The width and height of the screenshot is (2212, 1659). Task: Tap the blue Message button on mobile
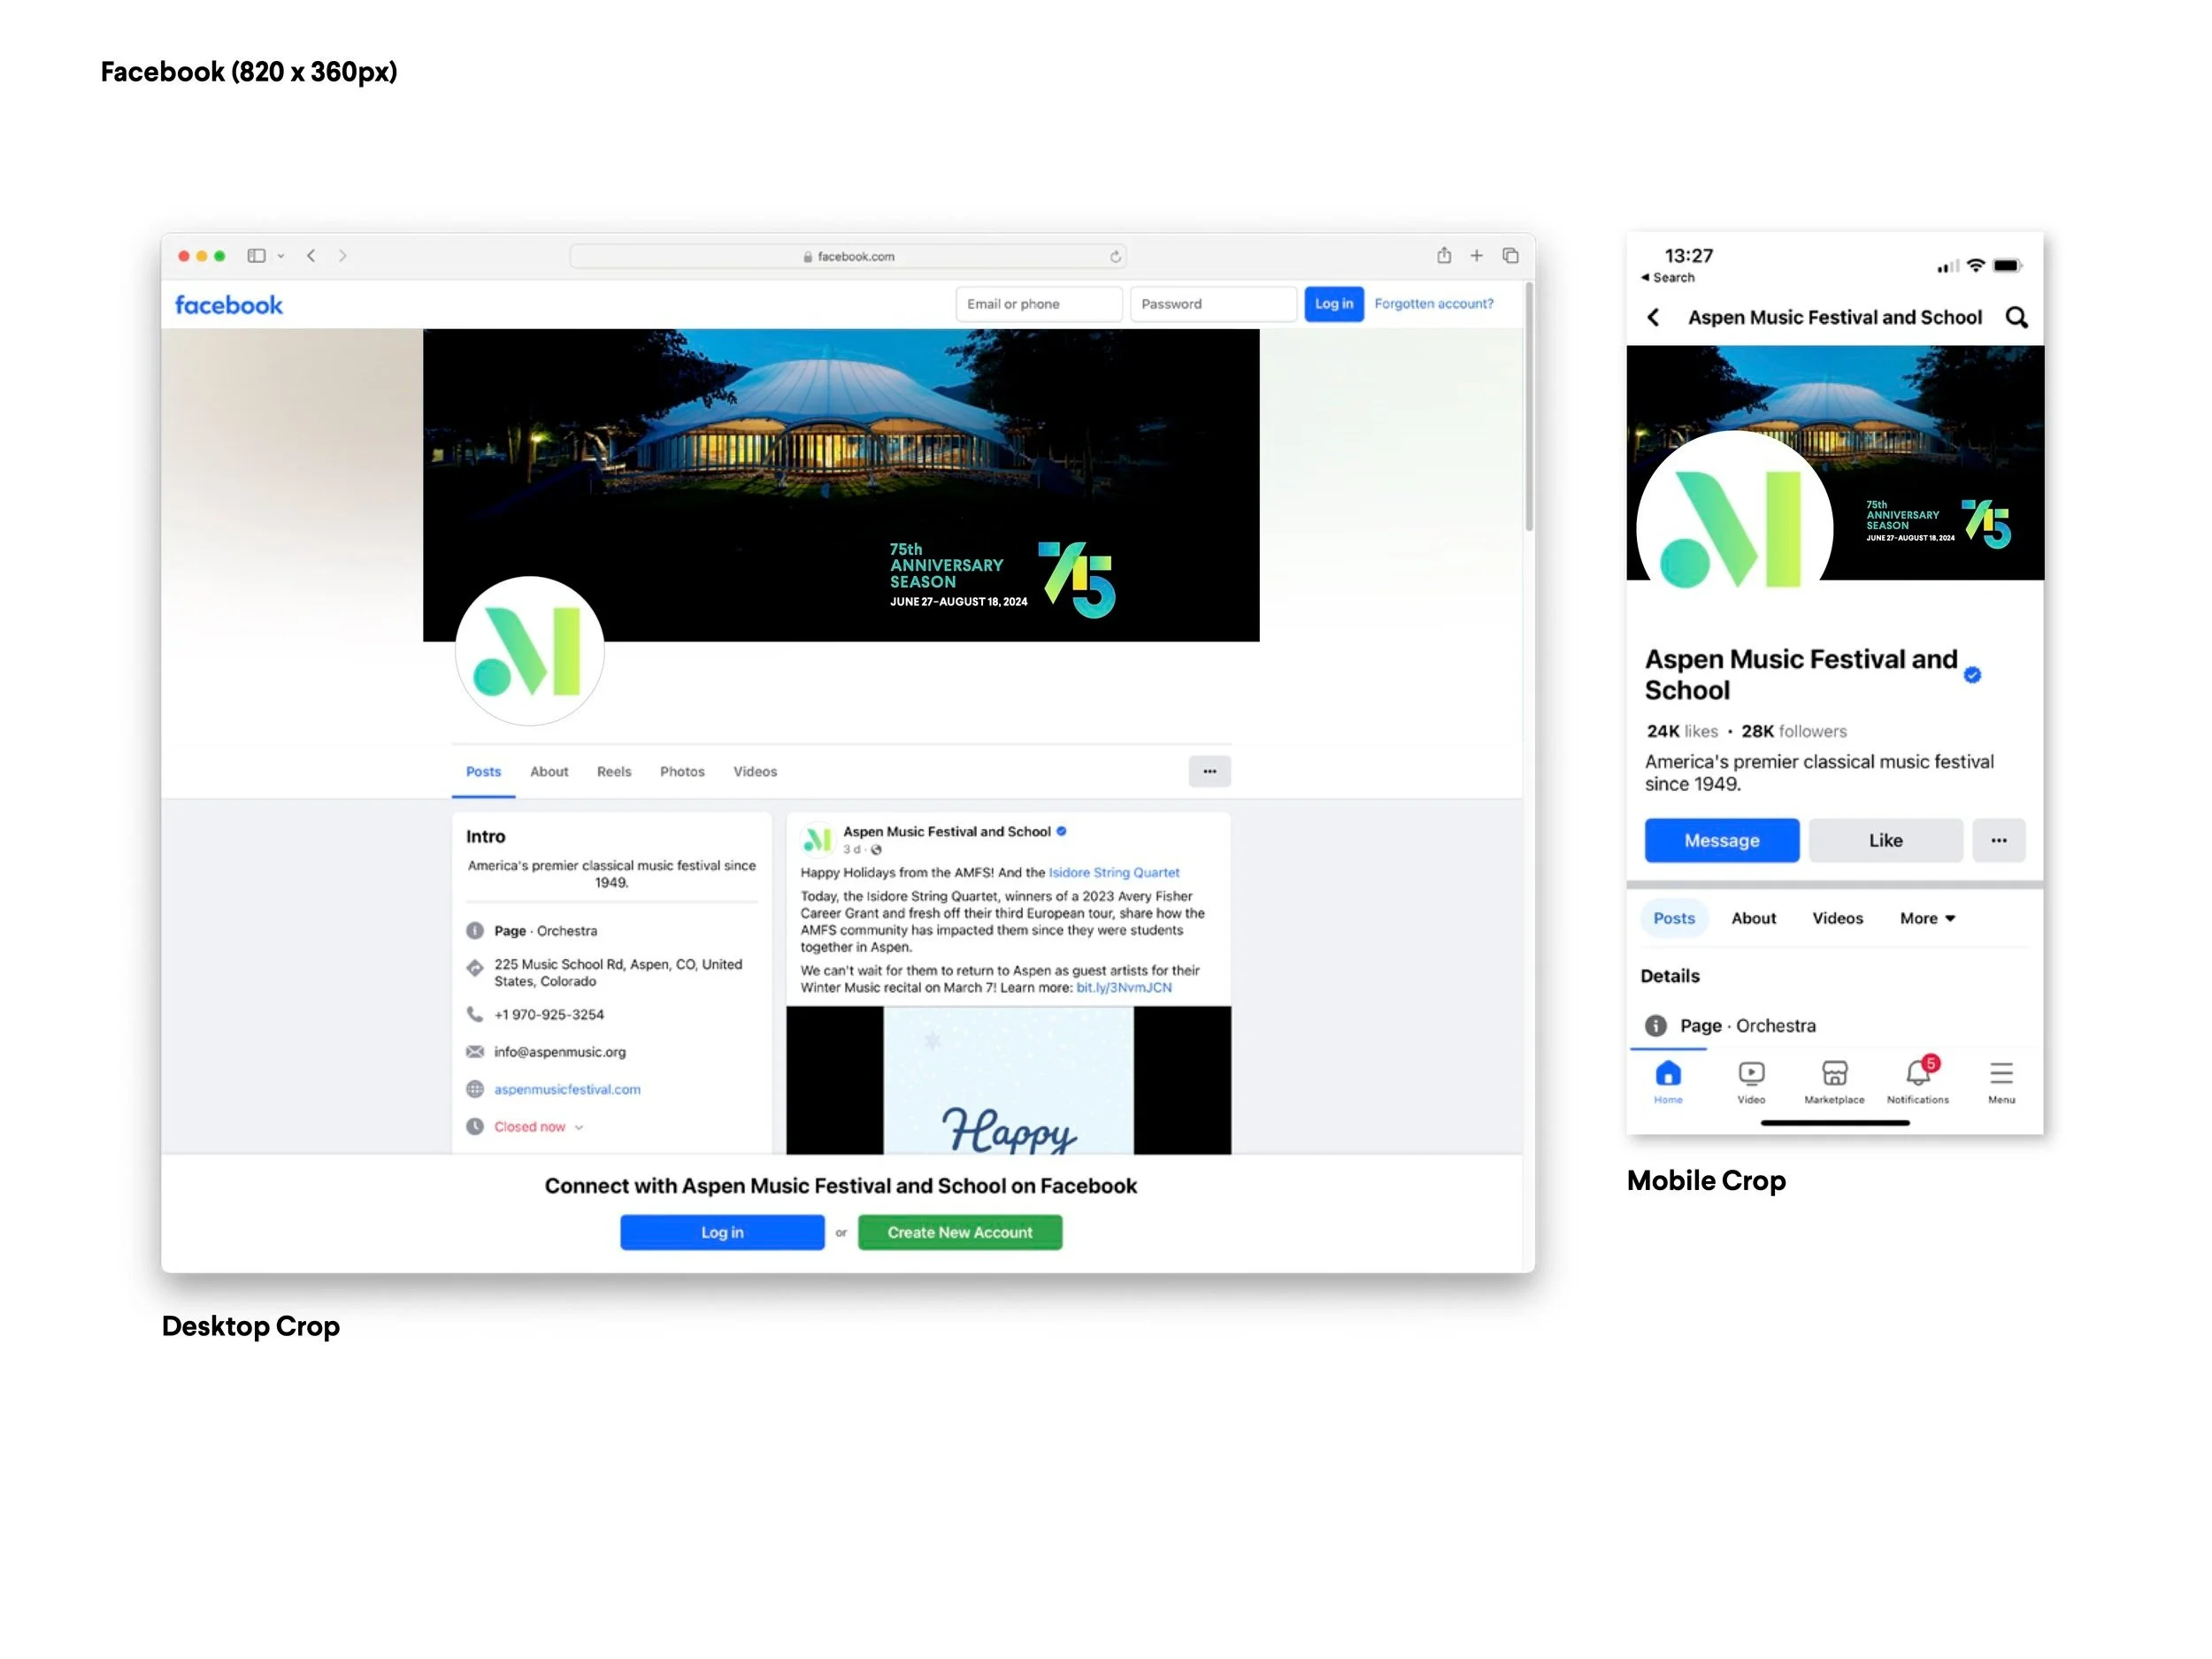click(1721, 840)
